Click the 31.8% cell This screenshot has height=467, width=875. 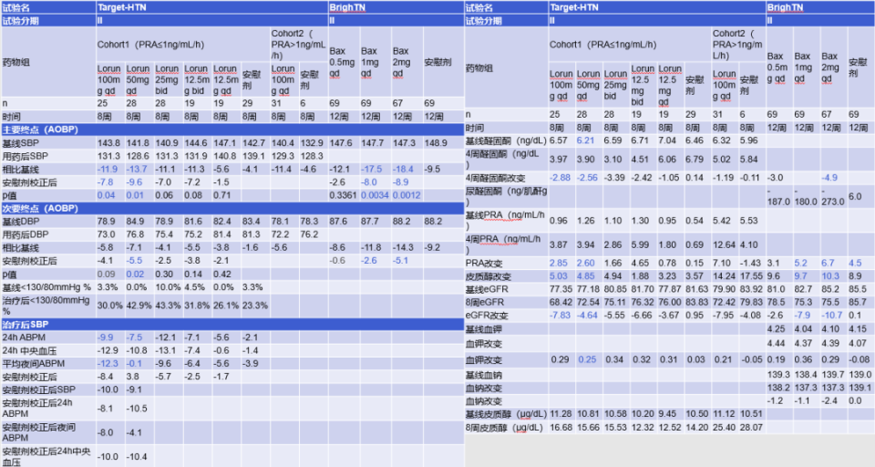coord(198,306)
